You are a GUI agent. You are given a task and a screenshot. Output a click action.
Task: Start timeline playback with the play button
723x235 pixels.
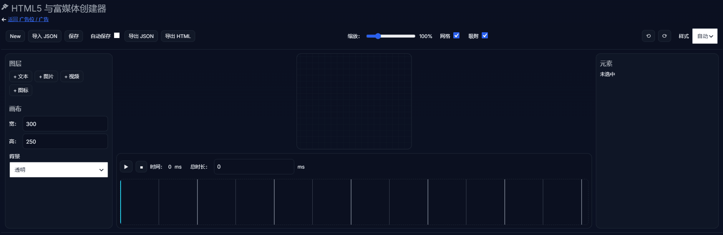point(126,167)
